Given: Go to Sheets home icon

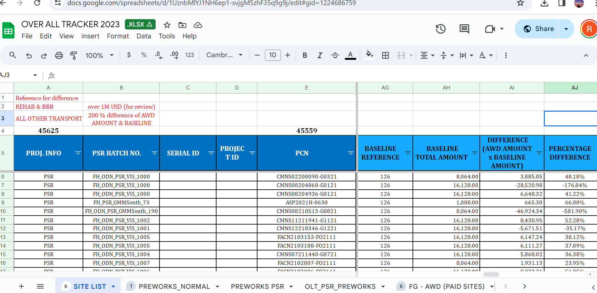Looking at the screenshot, I should (x=8, y=30).
